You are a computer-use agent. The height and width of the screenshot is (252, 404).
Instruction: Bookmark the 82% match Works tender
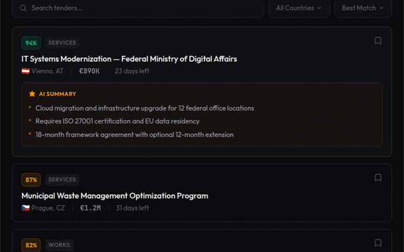[x=378, y=243]
